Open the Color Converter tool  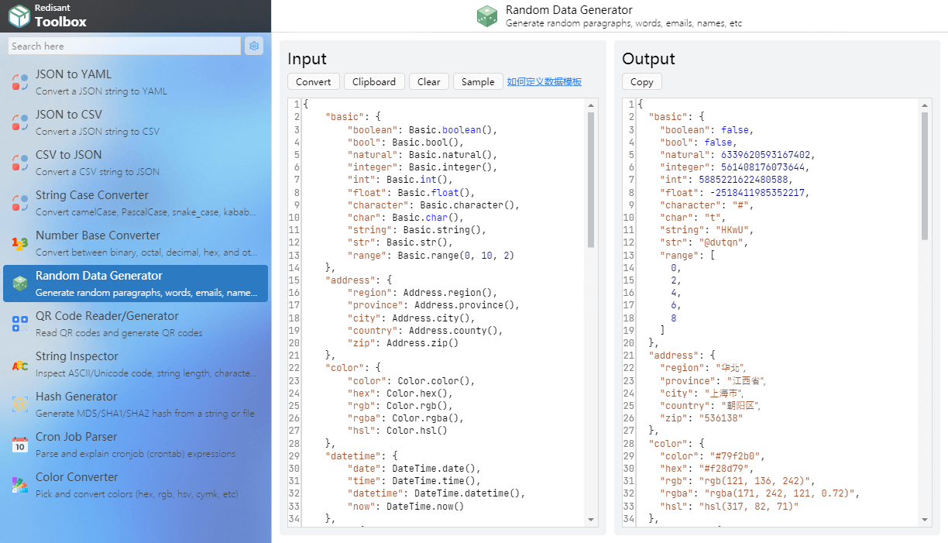(x=136, y=485)
